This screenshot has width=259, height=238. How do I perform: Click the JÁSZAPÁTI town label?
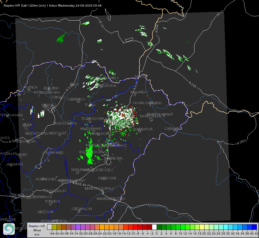point(14,164)
